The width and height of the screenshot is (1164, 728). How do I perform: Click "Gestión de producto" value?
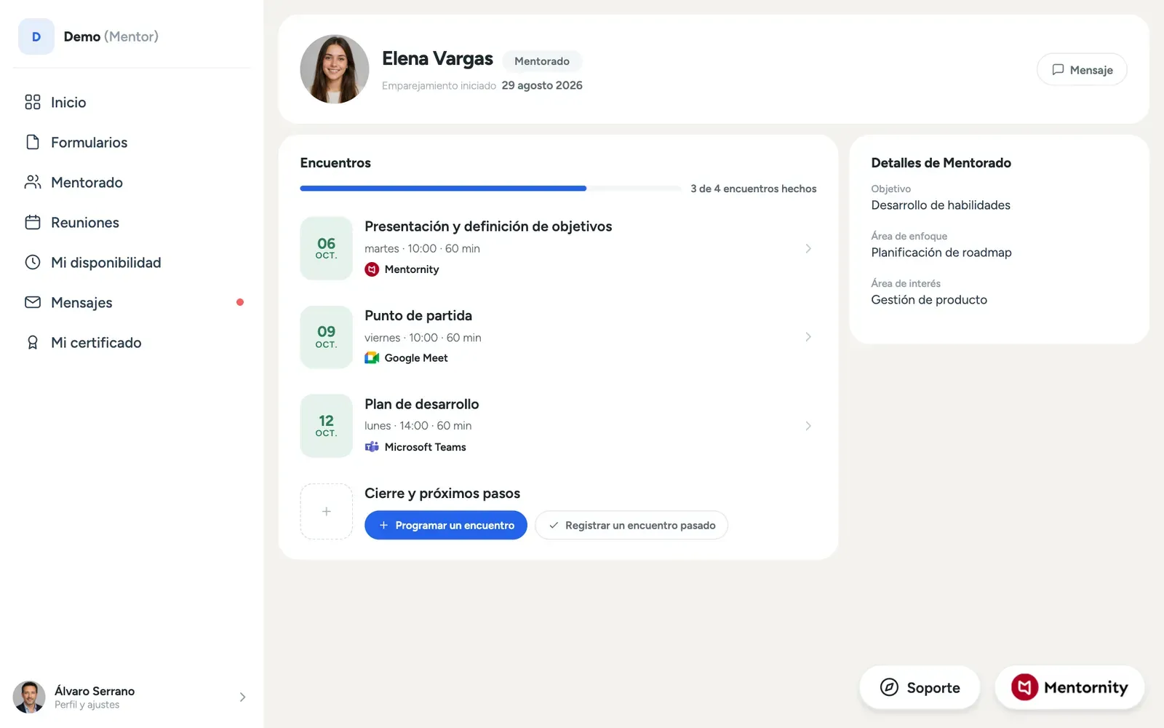(x=929, y=300)
